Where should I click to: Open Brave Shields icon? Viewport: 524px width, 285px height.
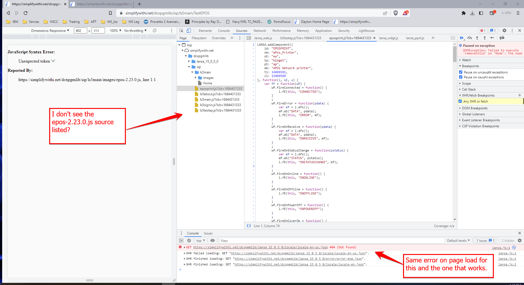coord(396,13)
